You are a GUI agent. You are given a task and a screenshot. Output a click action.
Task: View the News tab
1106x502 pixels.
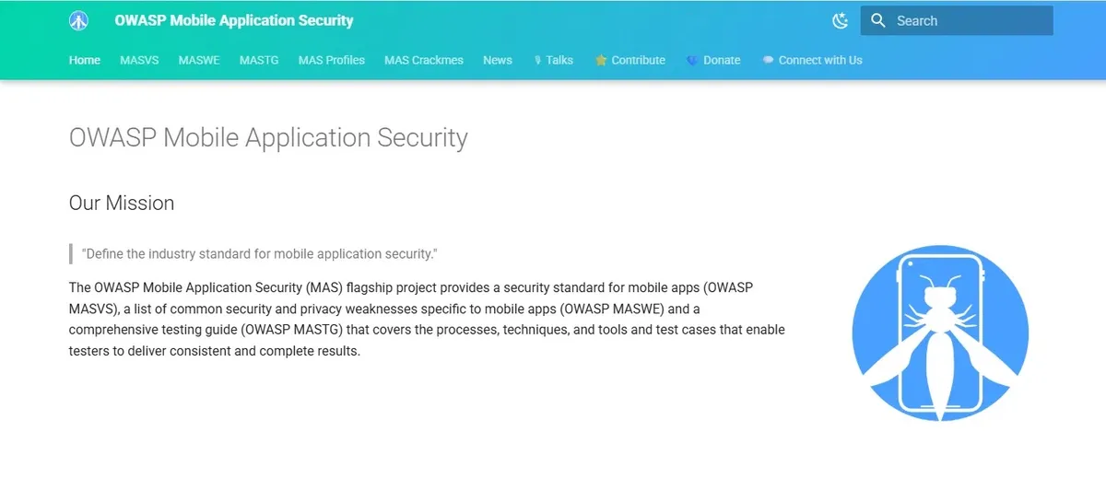(498, 60)
